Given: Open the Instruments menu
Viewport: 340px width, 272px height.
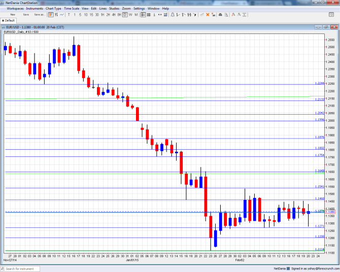Looking at the screenshot, I should click(35, 9).
